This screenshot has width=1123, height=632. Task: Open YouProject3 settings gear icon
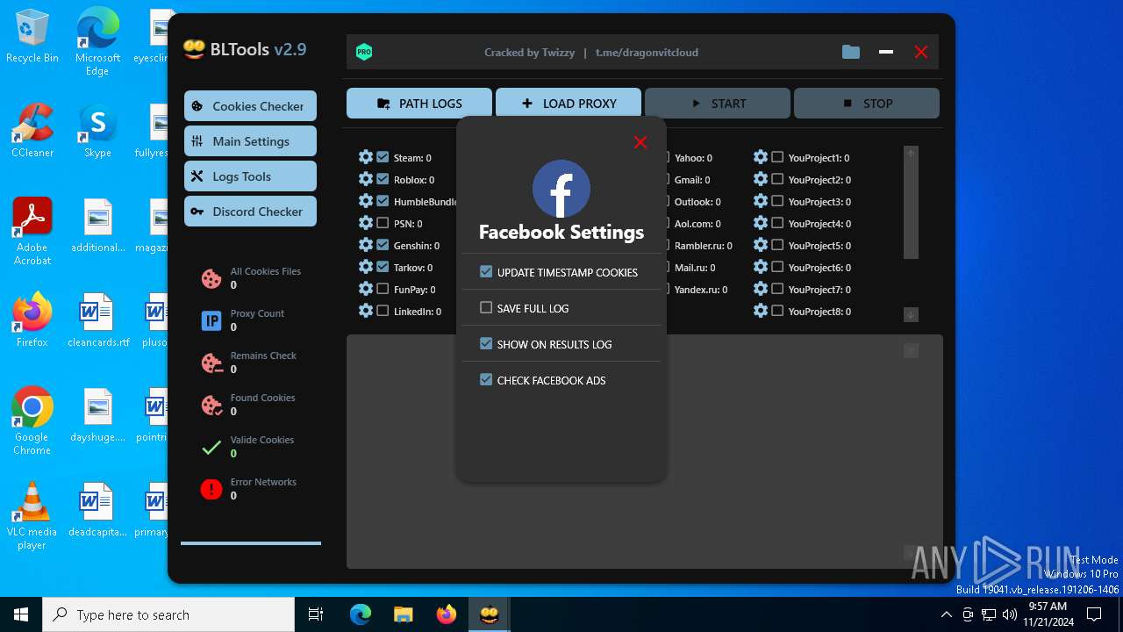pos(761,201)
